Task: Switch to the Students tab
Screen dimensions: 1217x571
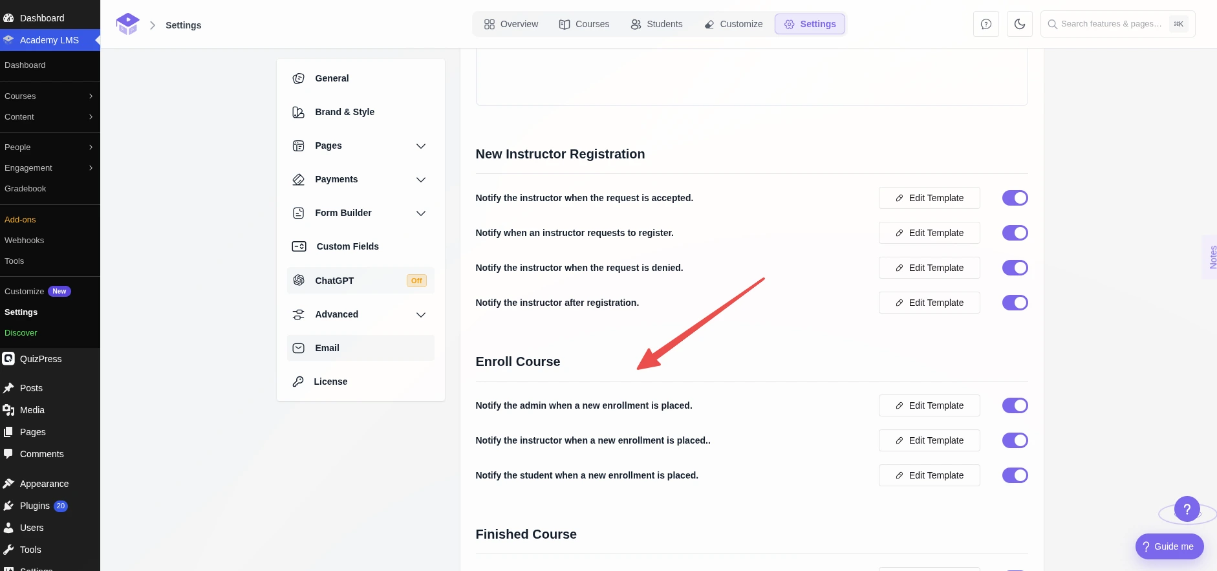Action: pyautogui.click(x=656, y=24)
